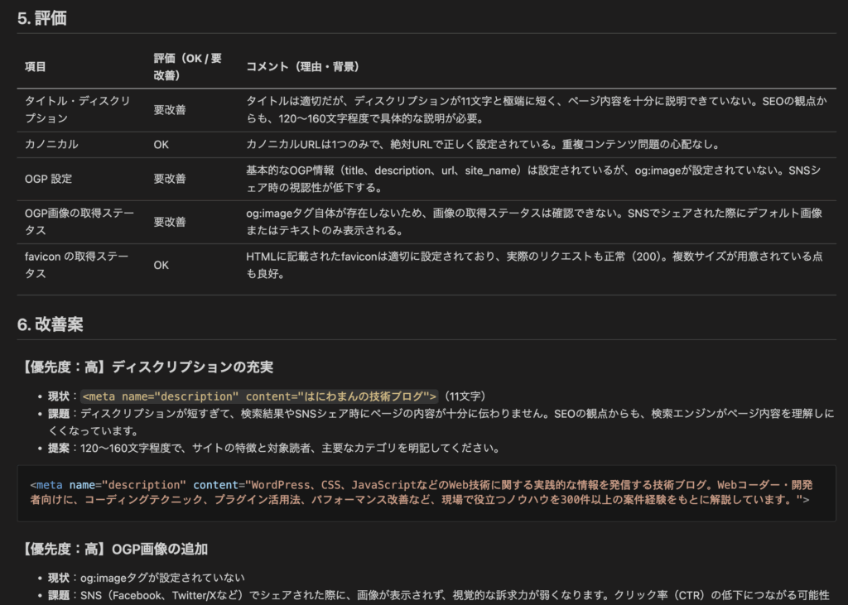848x605 pixels.
Task: Click the '6. 改善案' section heading
Action: point(50,325)
